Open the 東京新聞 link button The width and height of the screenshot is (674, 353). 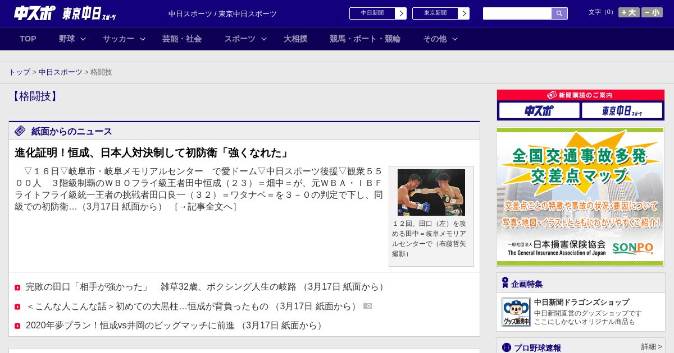[435, 13]
